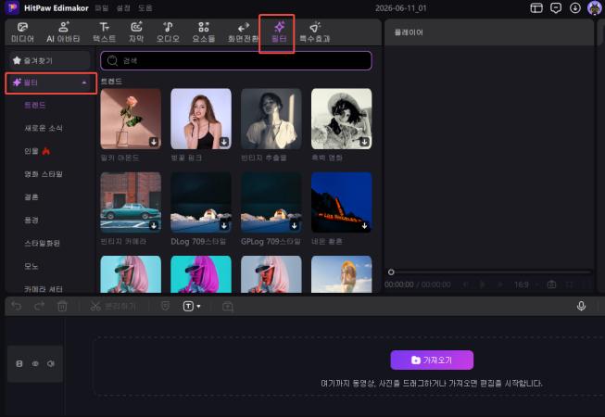Start voice recording with microphone icon

[x=581, y=306]
